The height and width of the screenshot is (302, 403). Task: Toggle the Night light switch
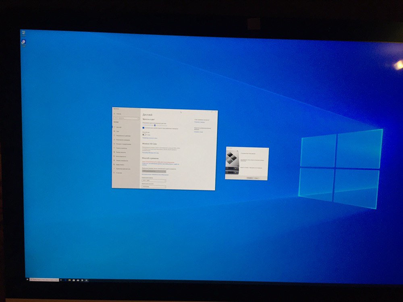pyautogui.click(x=144, y=134)
